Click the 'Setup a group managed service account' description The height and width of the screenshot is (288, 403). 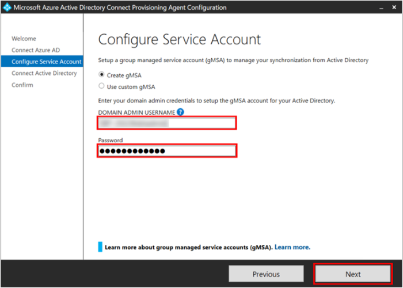(233, 60)
